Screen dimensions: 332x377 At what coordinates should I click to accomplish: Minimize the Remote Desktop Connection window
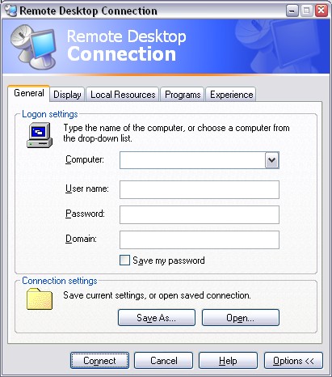[292, 11]
